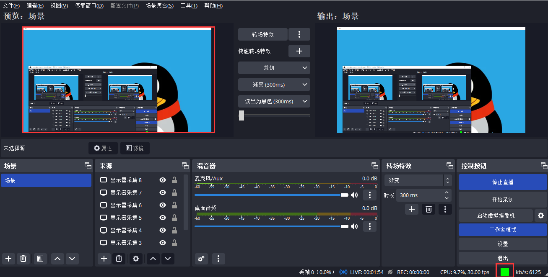The height and width of the screenshot is (277, 548).
Task: Remove selected source with trash icon
Action: point(119,259)
